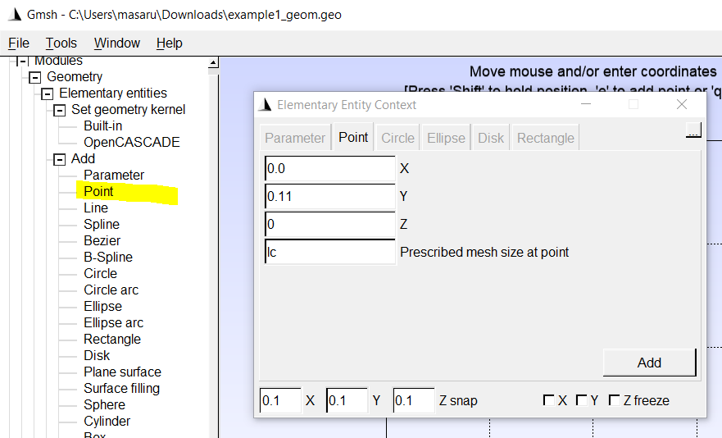
Task: Collapse the Add tree node
Action: [x=59, y=159]
